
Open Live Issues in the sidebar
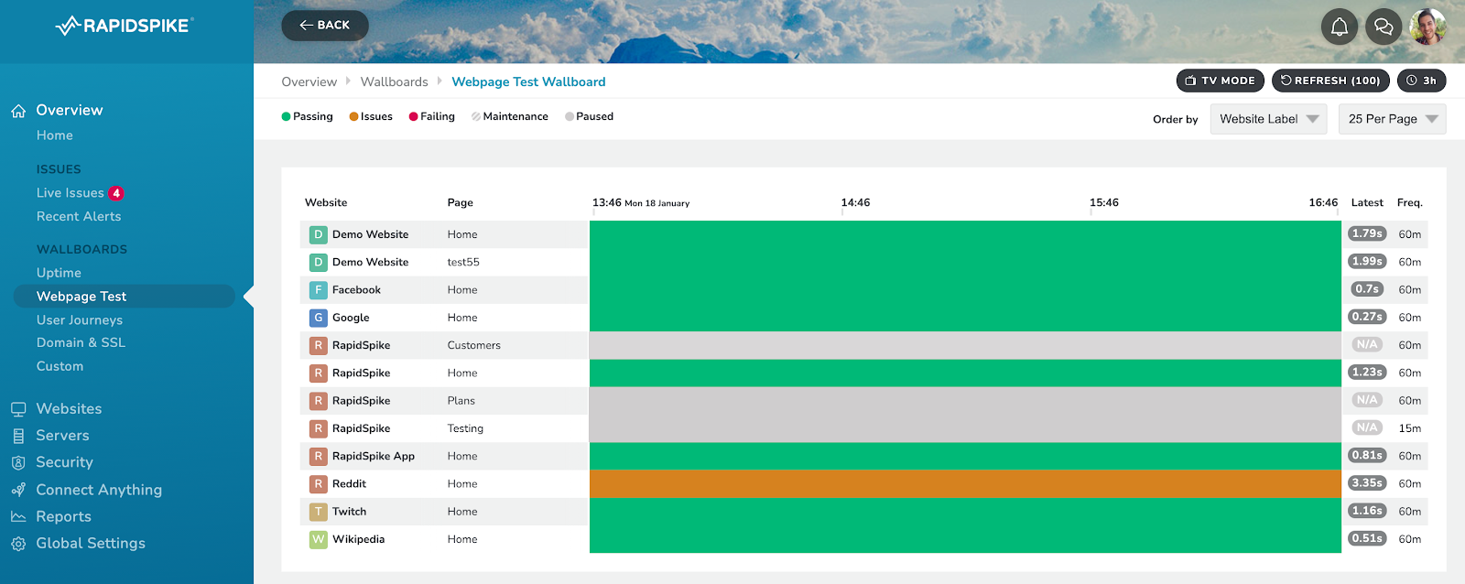click(70, 193)
